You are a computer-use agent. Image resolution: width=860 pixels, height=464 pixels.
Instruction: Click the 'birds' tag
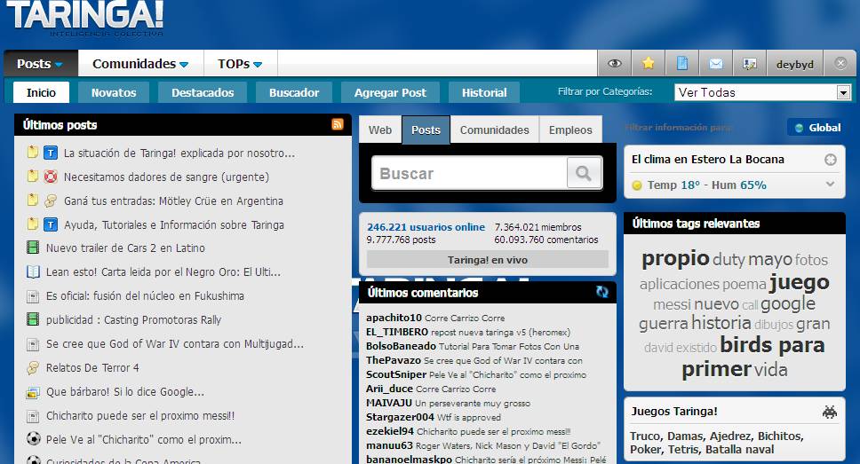(746, 345)
